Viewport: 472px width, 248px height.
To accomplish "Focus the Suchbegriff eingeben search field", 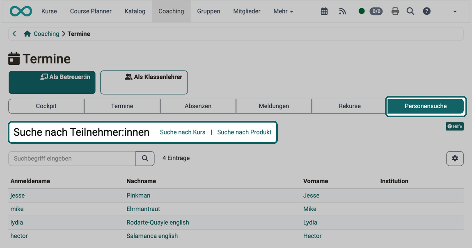I will (72, 158).
